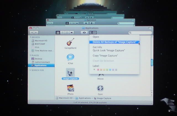Click the Image Capture application icon
The image size is (177, 116).
coord(70,73)
